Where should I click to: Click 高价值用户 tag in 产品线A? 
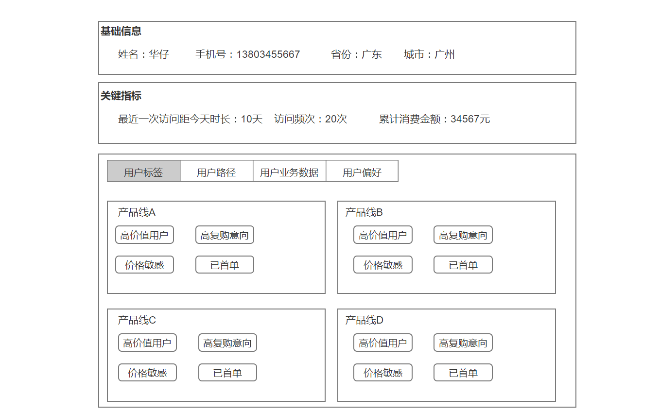coord(144,235)
